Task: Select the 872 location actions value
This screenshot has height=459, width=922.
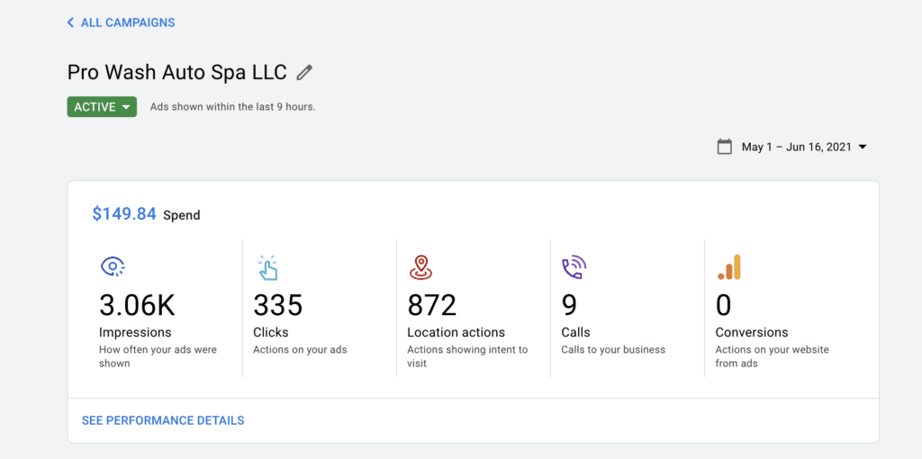Action: pyautogui.click(x=431, y=305)
